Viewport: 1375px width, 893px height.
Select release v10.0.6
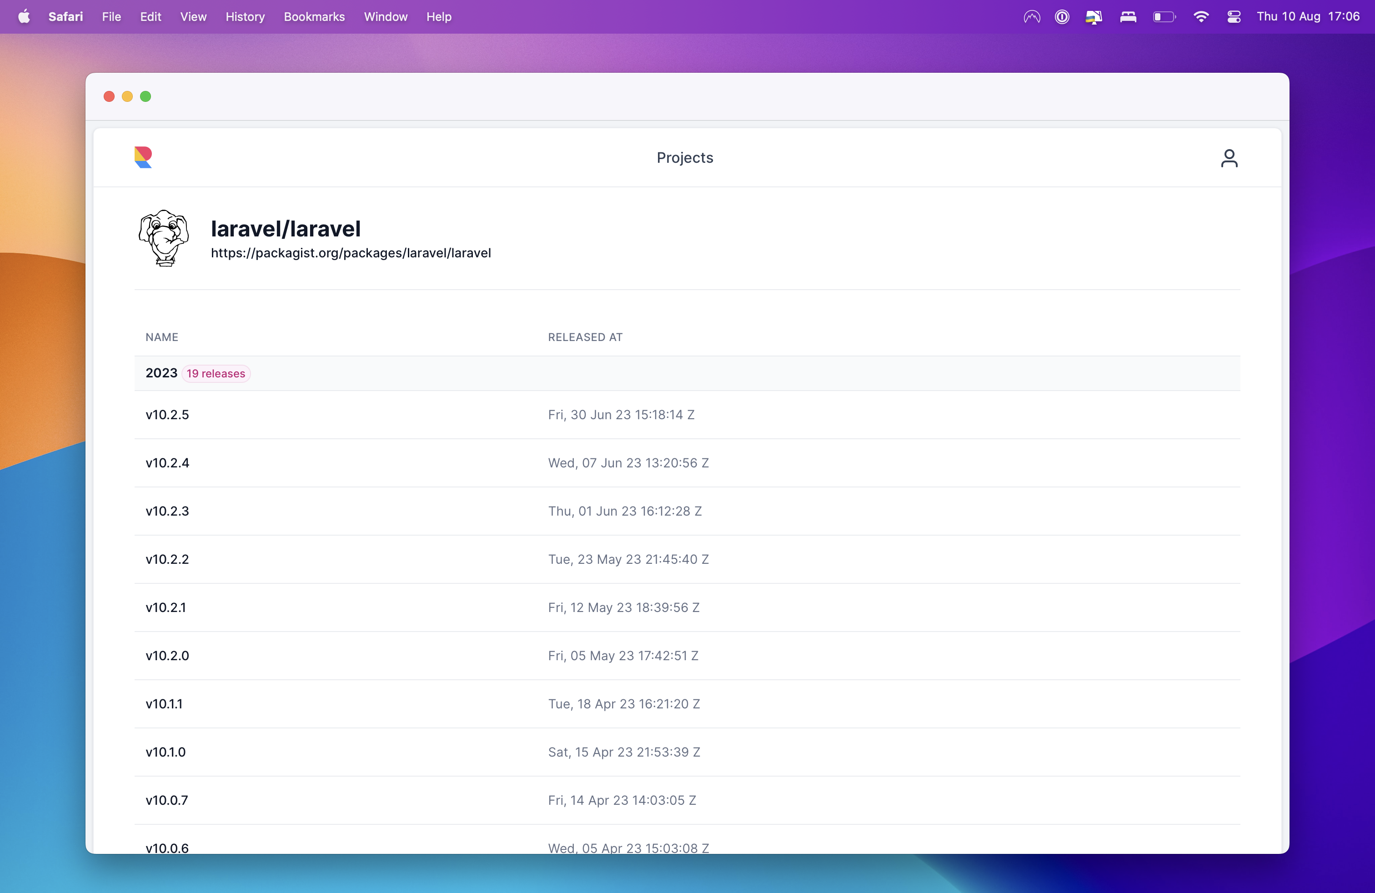pos(167,848)
